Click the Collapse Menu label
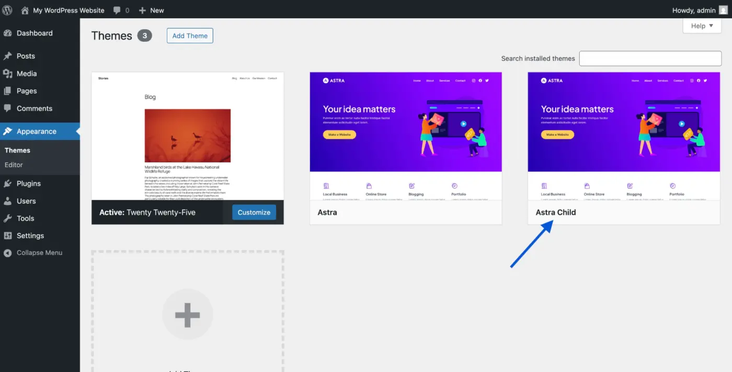Viewport: 732px width, 372px height. [39, 253]
